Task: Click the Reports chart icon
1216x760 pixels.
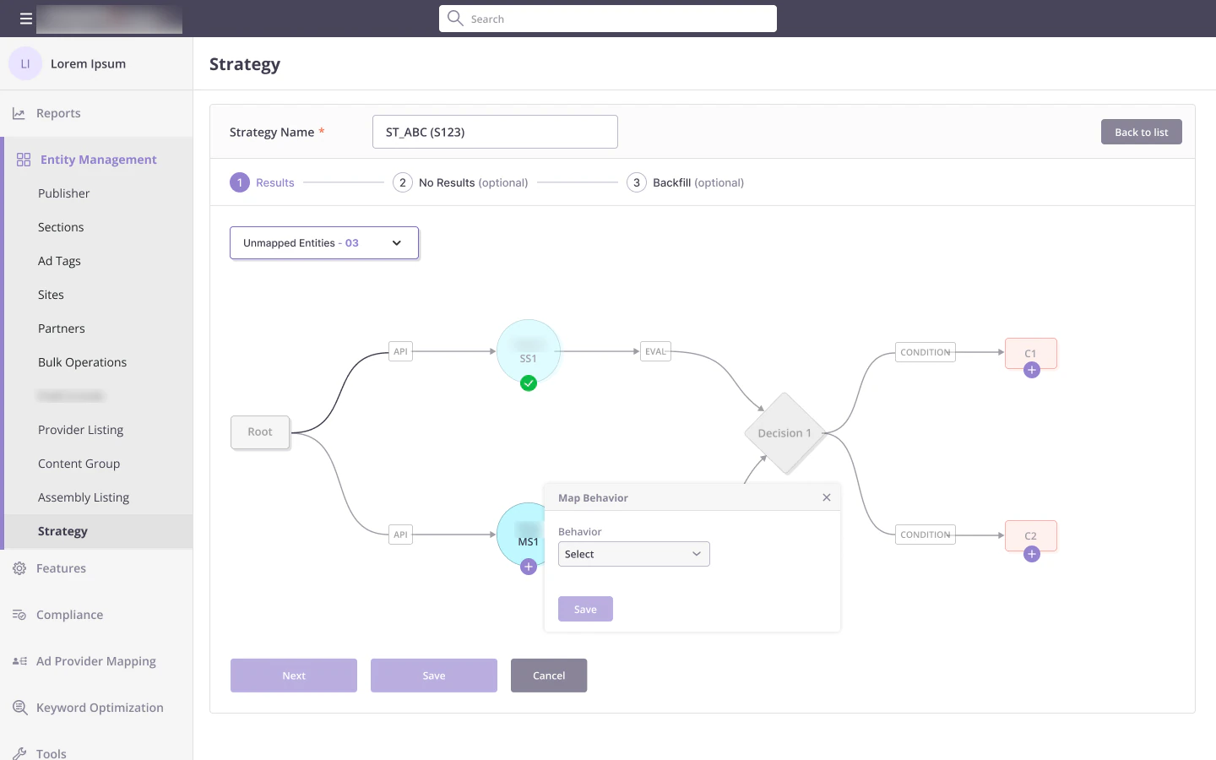Action: [19, 113]
